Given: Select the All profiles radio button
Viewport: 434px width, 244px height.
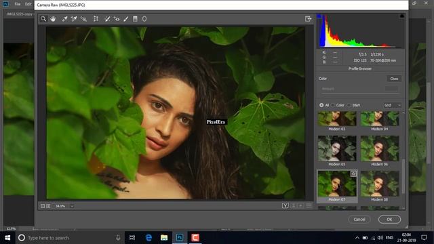Looking at the screenshot, I should [321, 105].
